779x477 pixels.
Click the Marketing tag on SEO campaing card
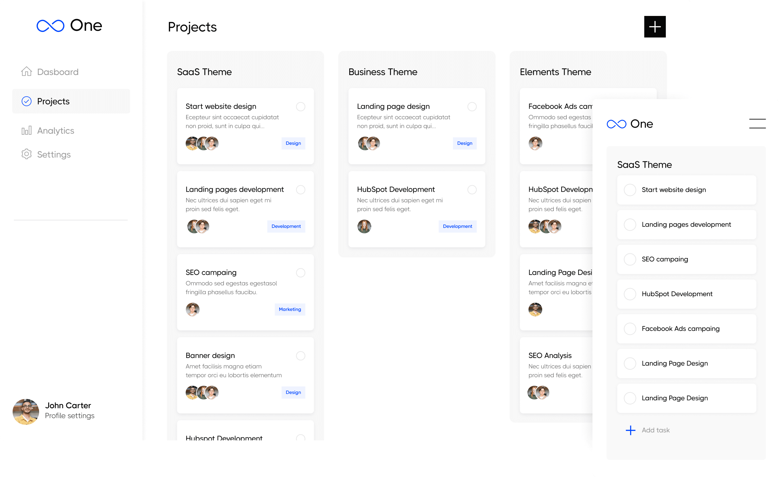[x=290, y=309]
